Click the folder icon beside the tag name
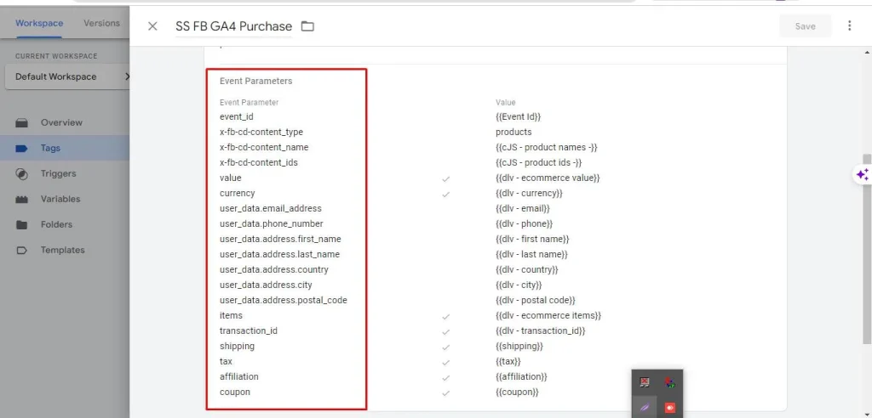 307,26
